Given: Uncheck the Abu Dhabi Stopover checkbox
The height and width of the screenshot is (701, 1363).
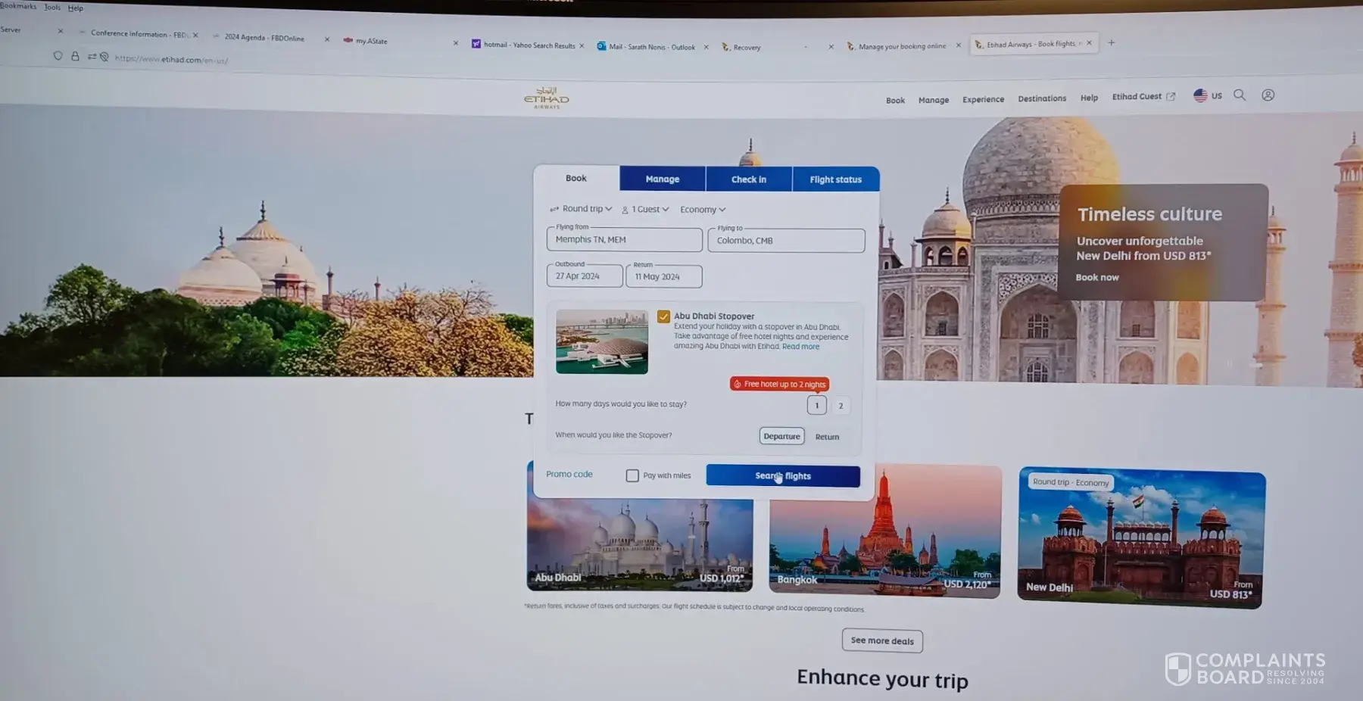Looking at the screenshot, I should (663, 316).
